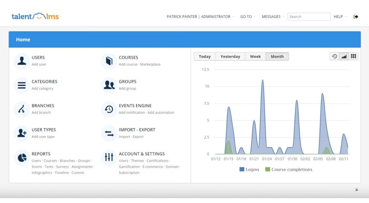Open the Events Engine clock icon
The height and width of the screenshot is (203, 369).
(x=109, y=109)
